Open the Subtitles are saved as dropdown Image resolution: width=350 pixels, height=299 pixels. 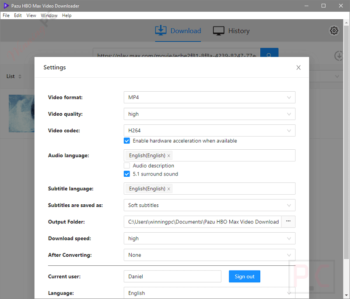click(x=210, y=205)
